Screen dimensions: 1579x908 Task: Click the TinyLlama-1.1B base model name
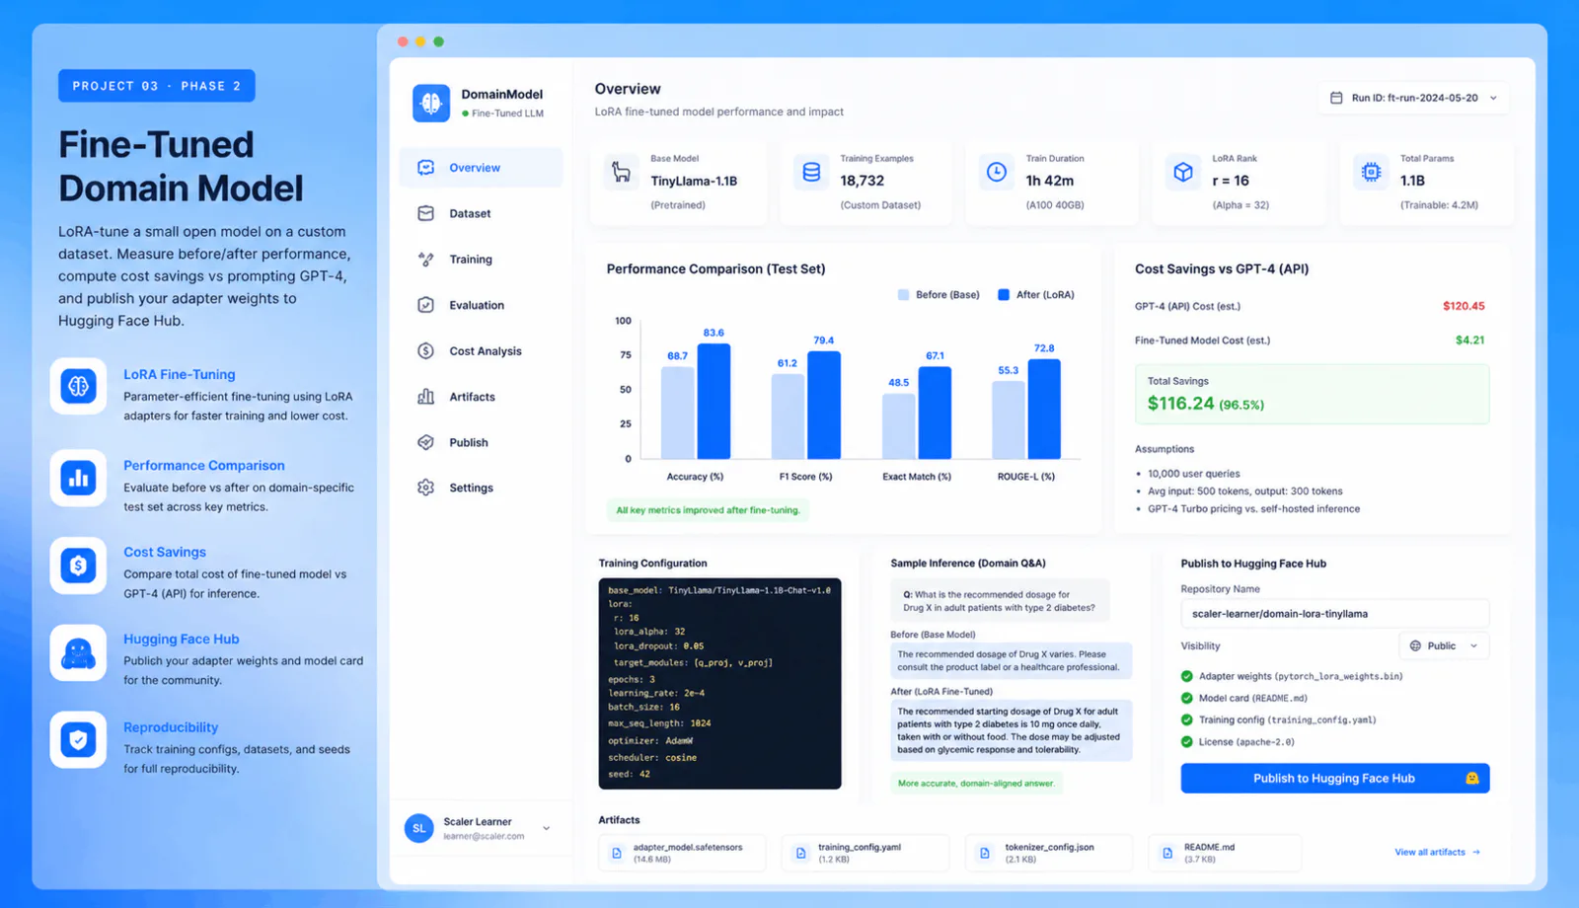[694, 181]
